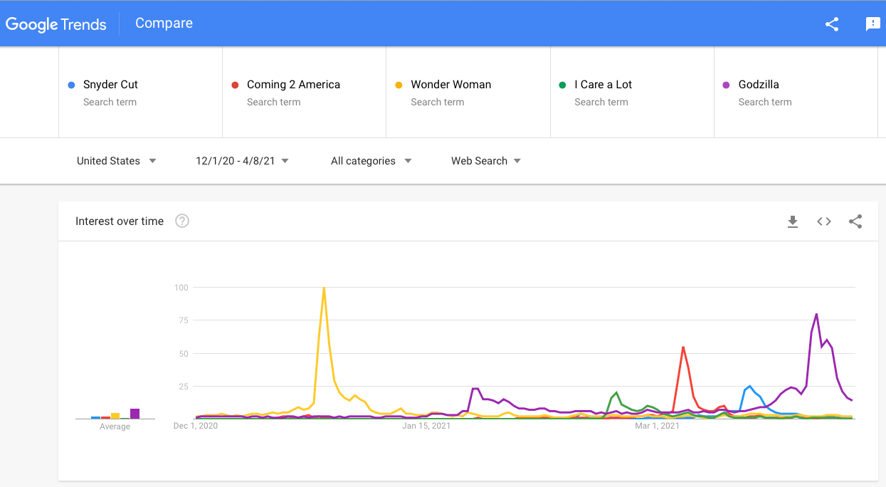
Task: Click the purple Godzilla peak near 80
Action: [x=816, y=315]
